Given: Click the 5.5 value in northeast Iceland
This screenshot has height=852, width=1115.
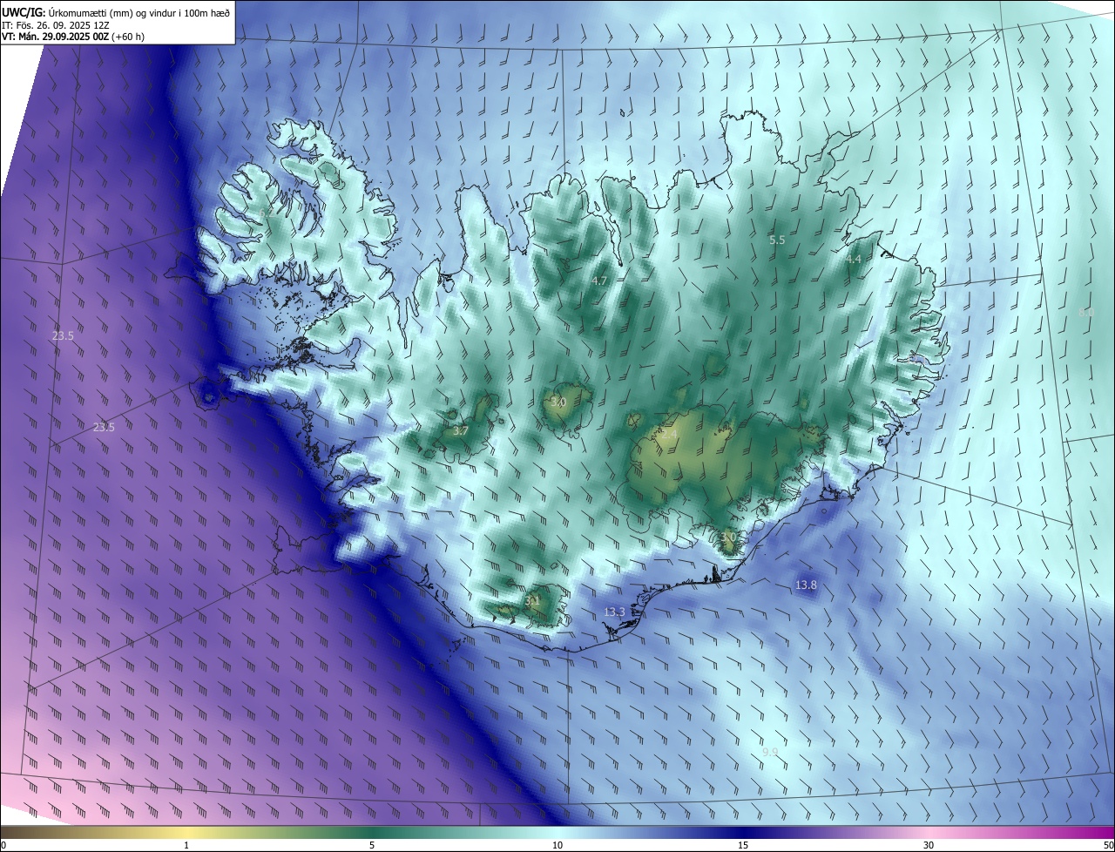Looking at the screenshot, I should coord(777,240).
